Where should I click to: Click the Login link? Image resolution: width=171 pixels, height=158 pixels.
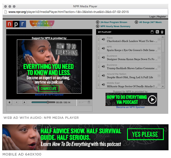pos(152,17)
